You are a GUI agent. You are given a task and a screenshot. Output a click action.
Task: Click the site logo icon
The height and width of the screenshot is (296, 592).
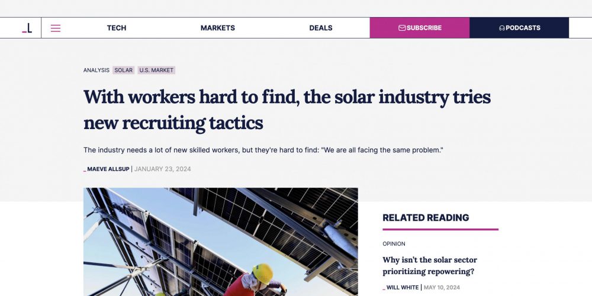(x=27, y=28)
